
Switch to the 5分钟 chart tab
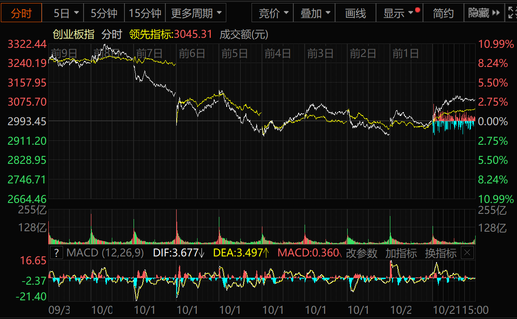coord(104,13)
